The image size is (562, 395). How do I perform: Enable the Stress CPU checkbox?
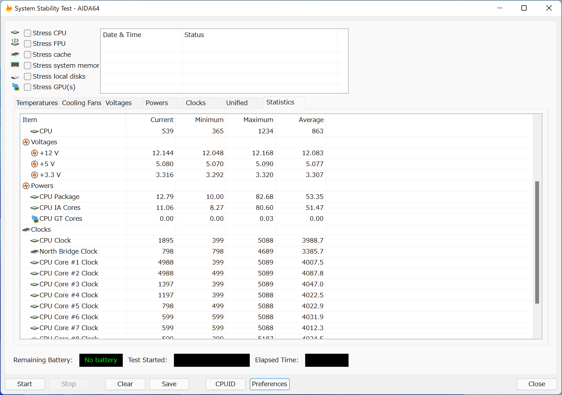[x=28, y=33]
